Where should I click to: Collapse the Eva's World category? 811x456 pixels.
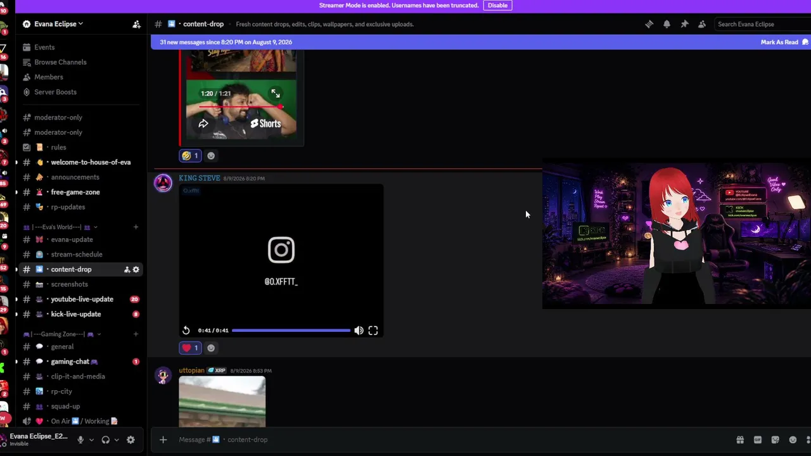point(60,227)
